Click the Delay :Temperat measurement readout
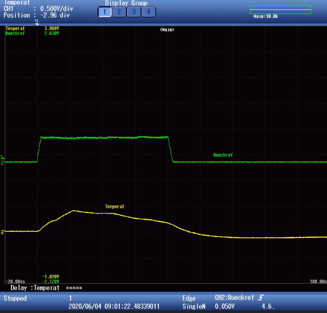 click(x=35, y=288)
